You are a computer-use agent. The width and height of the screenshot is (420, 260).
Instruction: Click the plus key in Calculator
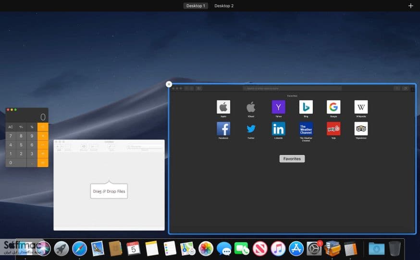(x=43, y=154)
